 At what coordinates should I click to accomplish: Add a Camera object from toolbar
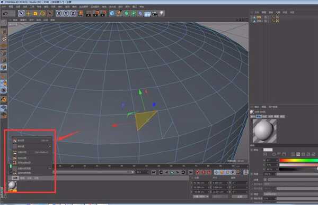(x=155, y=14)
